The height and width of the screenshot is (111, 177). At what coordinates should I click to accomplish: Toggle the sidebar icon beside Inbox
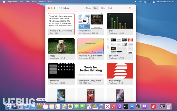pos(60,8)
